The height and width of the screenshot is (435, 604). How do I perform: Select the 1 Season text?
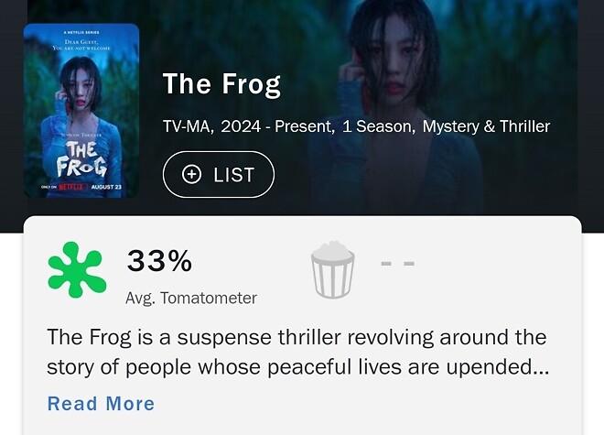click(x=377, y=126)
